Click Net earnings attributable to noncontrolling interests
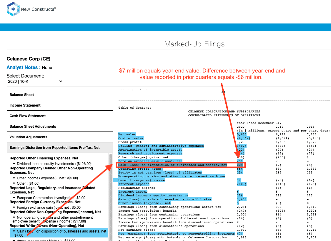The height and width of the screenshot is (241, 331). [177, 233]
